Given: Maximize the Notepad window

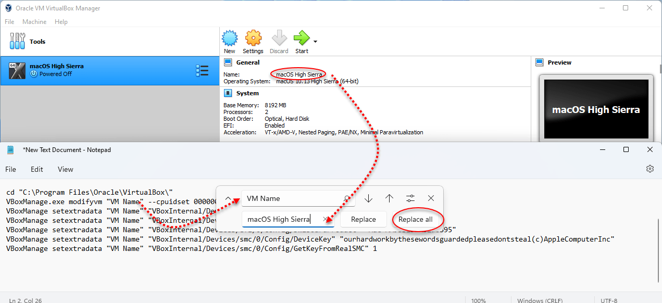Looking at the screenshot, I should click(626, 149).
